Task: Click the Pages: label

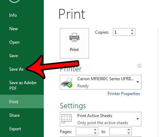Action: click(66, 132)
